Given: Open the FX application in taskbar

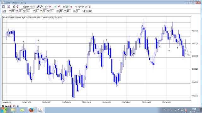Looking at the screenshot, I should pyautogui.click(x=22, y=110).
